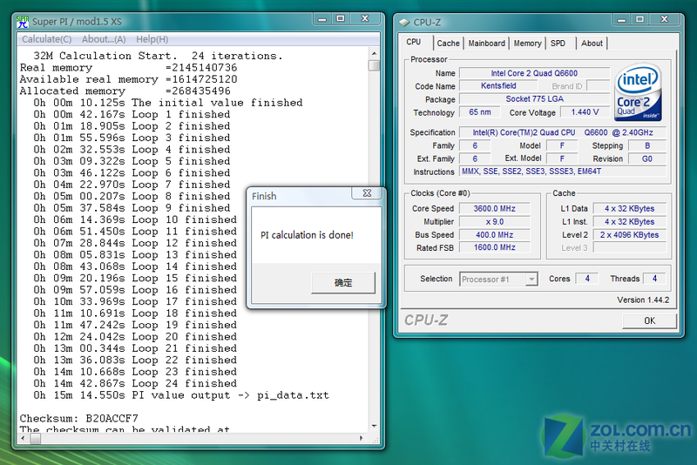
Task: Click the Cores value '4'
Action: pos(586,279)
